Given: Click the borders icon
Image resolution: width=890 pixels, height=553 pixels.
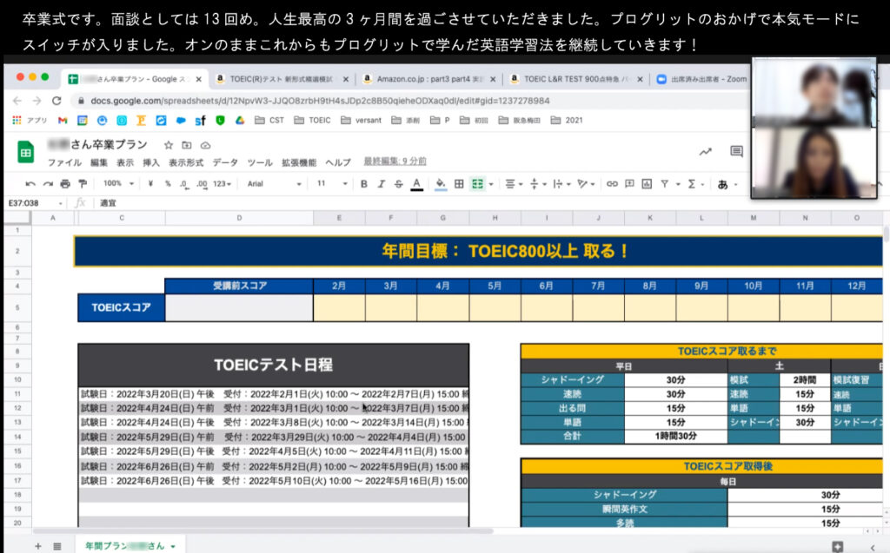Looking at the screenshot, I should tap(459, 184).
